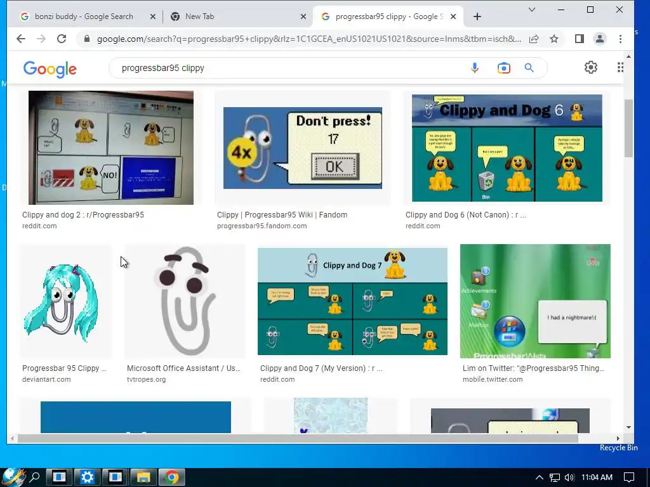Viewport: 650px width, 487px height.
Task: Click progressbar95.fandom.com source text
Action: coord(262,226)
